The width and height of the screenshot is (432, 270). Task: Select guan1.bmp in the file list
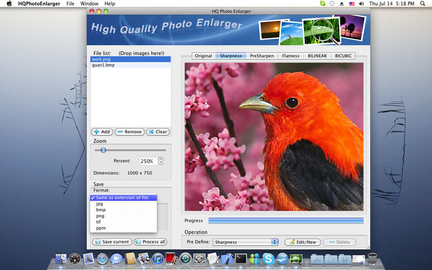point(131,65)
